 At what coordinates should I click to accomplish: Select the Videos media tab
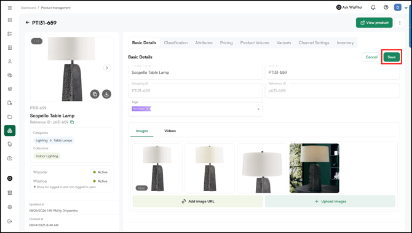170,131
